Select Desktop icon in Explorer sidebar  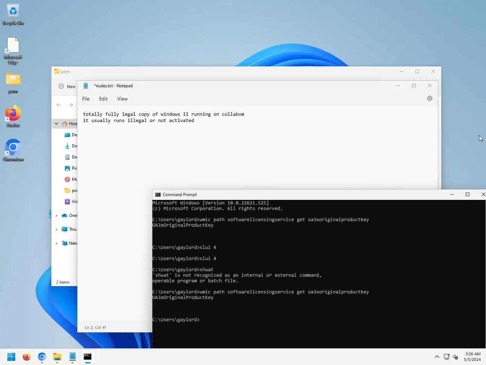pyautogui.click(x=67, y=135)
